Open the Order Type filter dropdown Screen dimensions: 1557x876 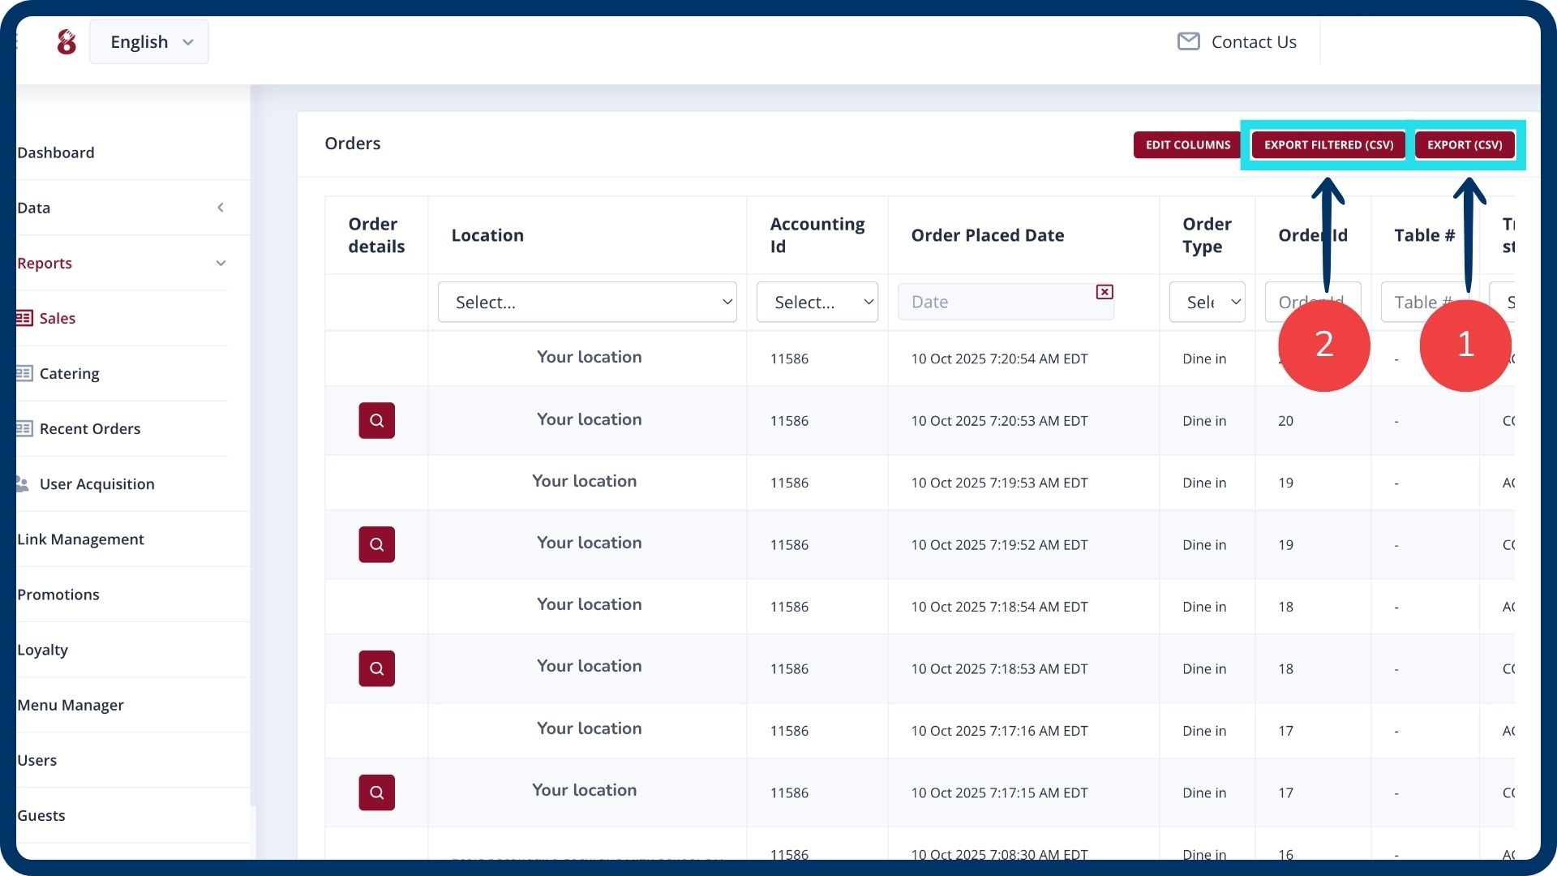tap(1206, 303)
